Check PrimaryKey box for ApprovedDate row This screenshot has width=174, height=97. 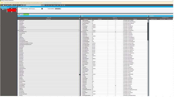(115, 21)
